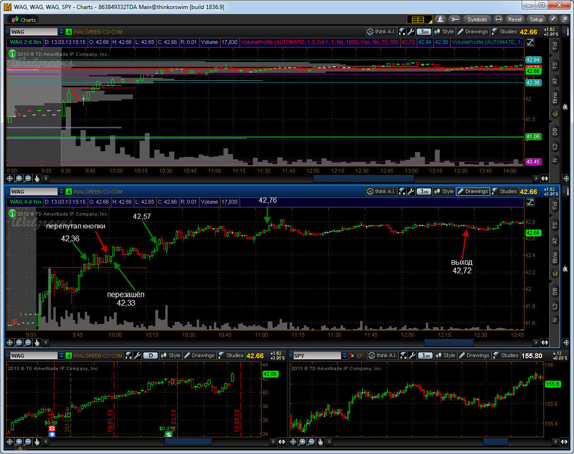
Task: Zoom in on the WAG 3m chart
Action: [19, 178]
